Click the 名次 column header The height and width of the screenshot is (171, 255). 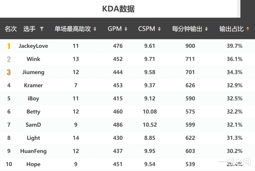tap(11, 29)
